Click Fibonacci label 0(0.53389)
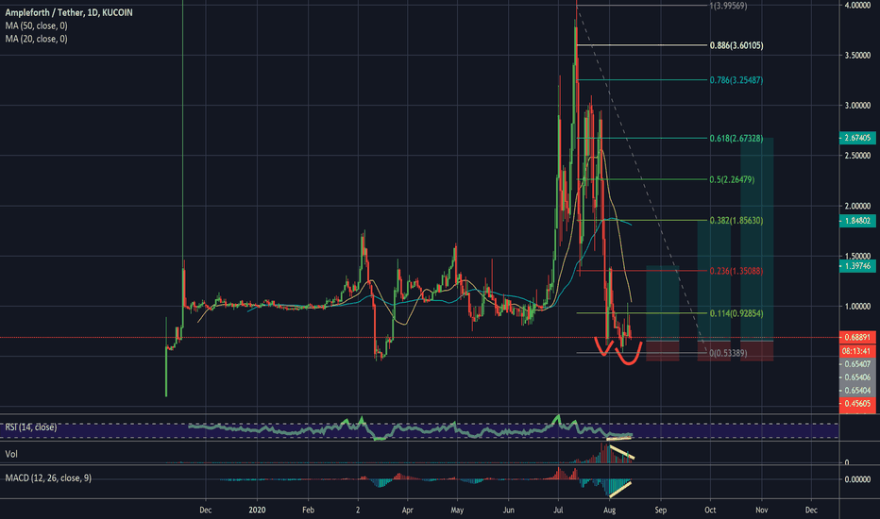This screenshot has width=880, height=519. click(728, 353)
